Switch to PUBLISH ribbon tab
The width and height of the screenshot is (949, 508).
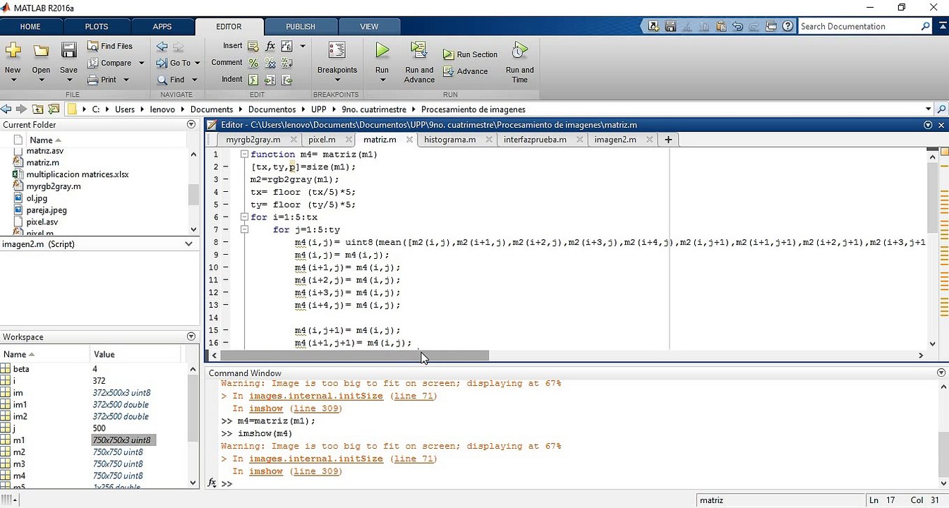point(301,27)
